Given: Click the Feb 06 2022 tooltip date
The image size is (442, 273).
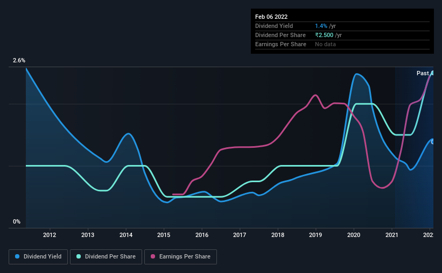Looking at the screenshot, I should 271,17.
